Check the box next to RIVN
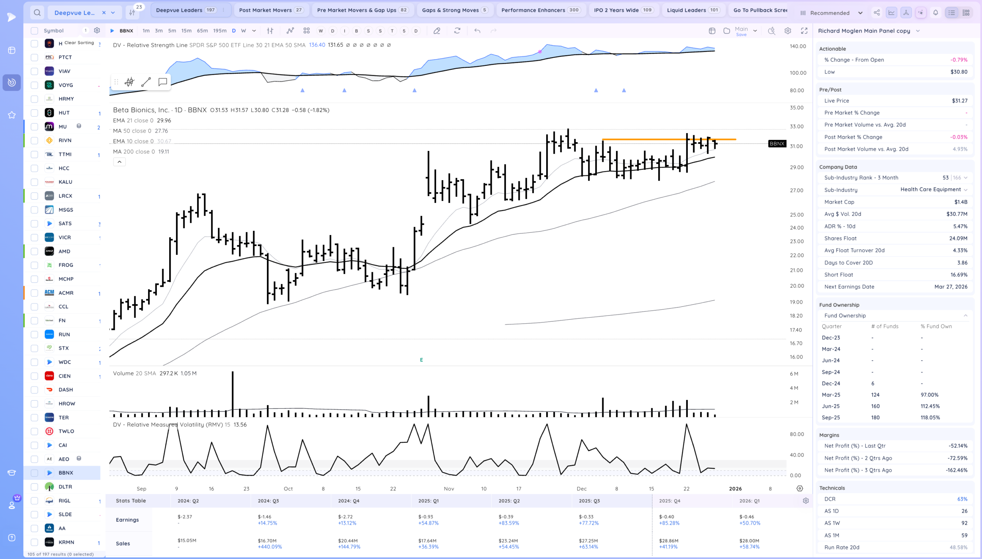This screenshot has height=559, width=982. point(35,141)
